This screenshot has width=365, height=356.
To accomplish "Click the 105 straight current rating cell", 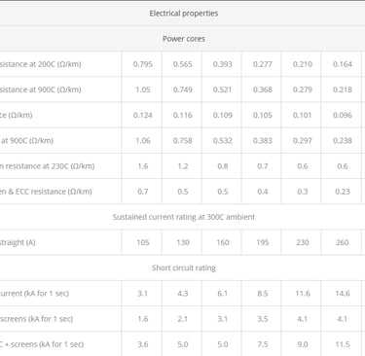I will [142, 242].
